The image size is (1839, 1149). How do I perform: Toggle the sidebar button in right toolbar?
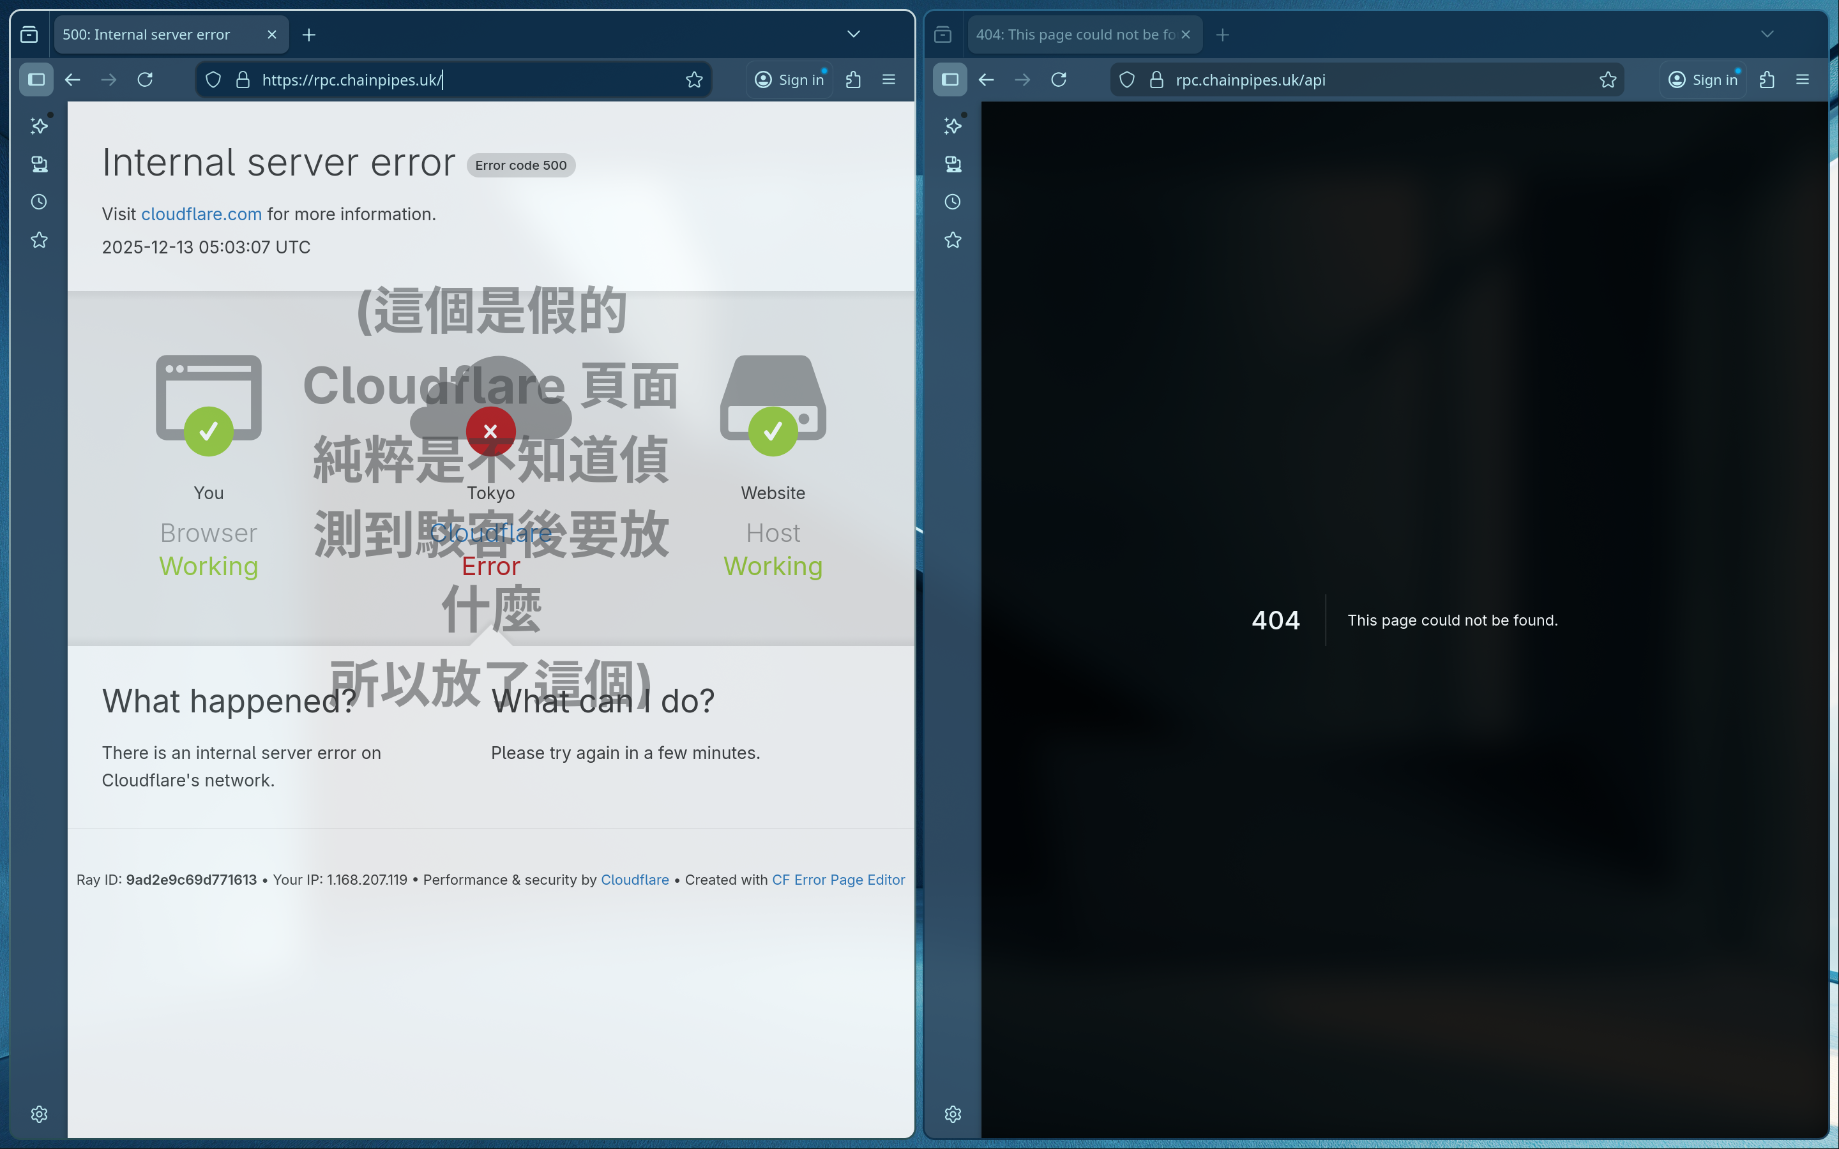[950, 80]
